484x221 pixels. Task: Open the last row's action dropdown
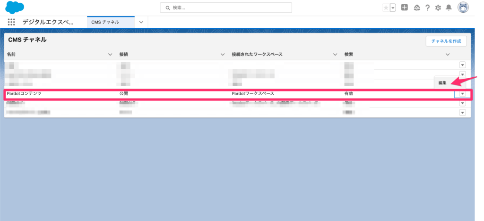pyautogui.click(x=462, y=113)
